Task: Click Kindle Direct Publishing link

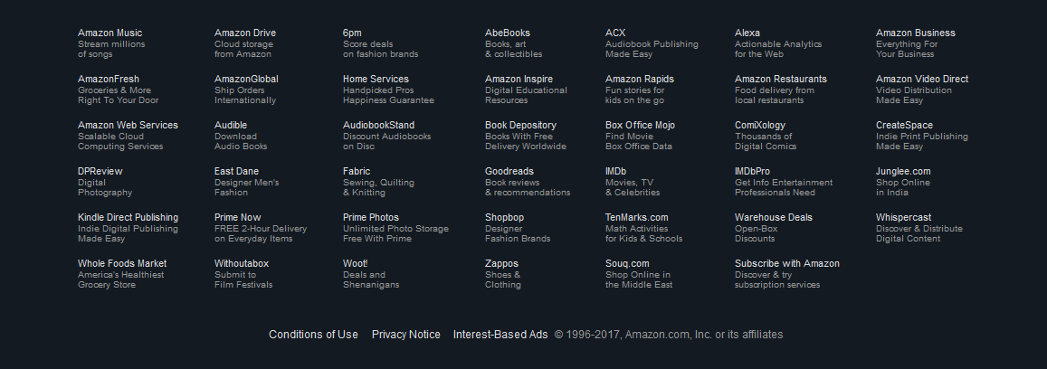Action: coord(128,218)
